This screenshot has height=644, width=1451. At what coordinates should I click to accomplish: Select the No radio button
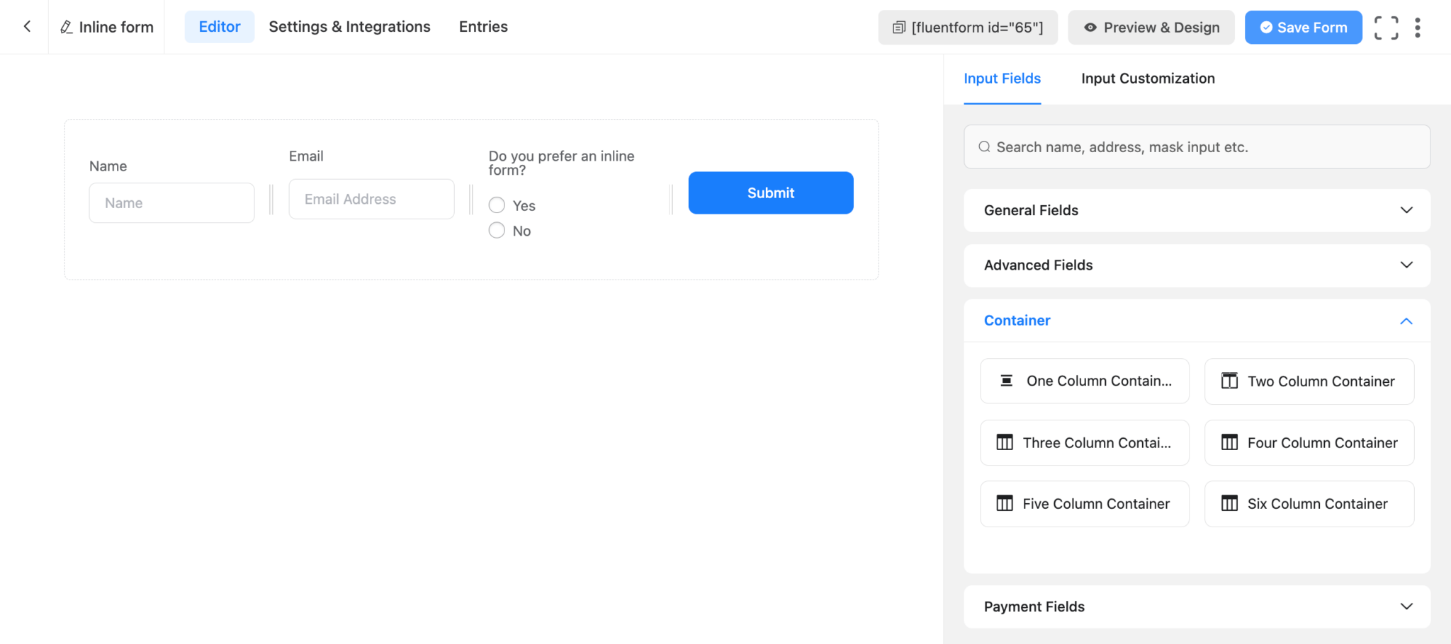pos(497,230)
